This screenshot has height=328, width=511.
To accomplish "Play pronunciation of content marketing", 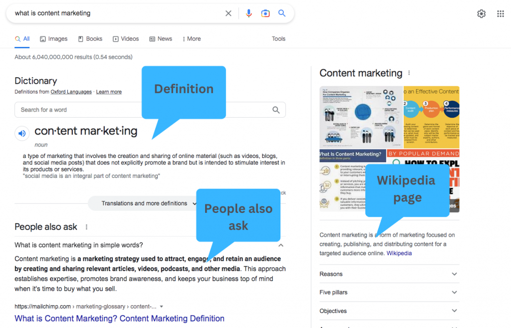I will click(22, 133).
